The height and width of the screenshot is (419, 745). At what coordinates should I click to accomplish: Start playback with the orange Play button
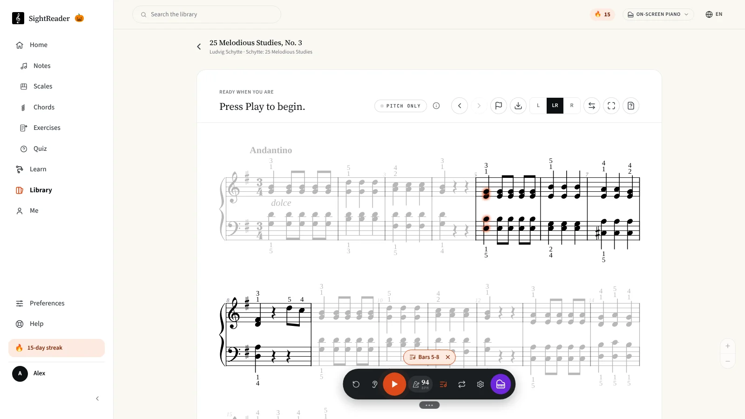pos(394,384)
